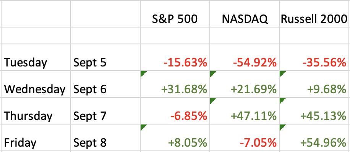
Task: Select the Russell 2000 header cell
Action: (x=314, y=14)
